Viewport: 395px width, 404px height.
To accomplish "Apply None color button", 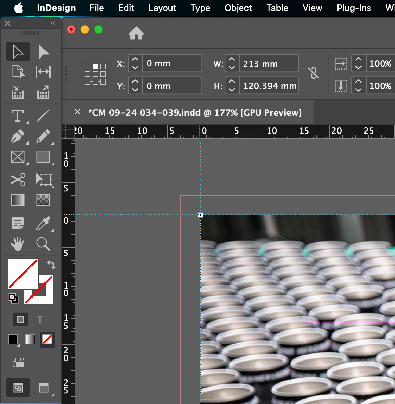I will click(48, 340).
